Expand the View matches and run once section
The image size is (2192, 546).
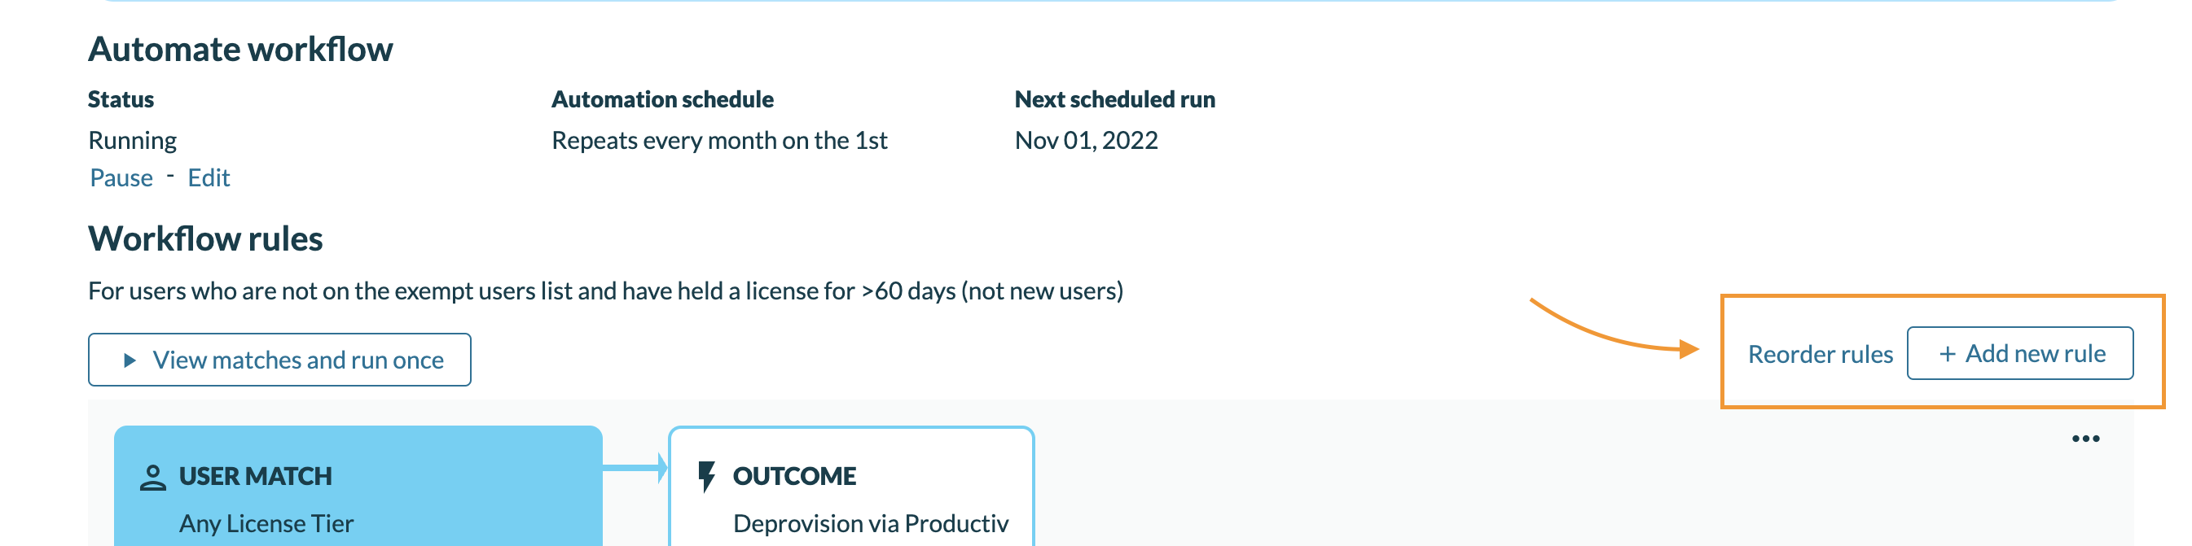(x=279, y=359)
